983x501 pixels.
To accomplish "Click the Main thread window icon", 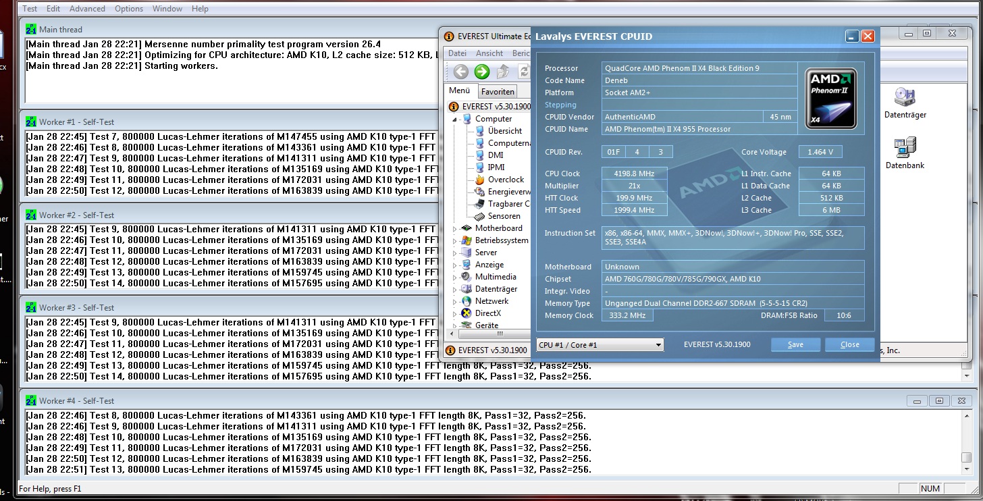I will 31,29.
